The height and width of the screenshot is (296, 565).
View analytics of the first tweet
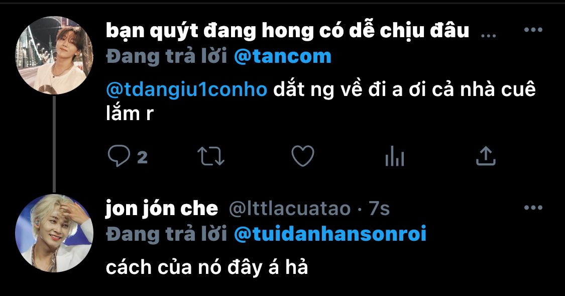click(395, 156)
